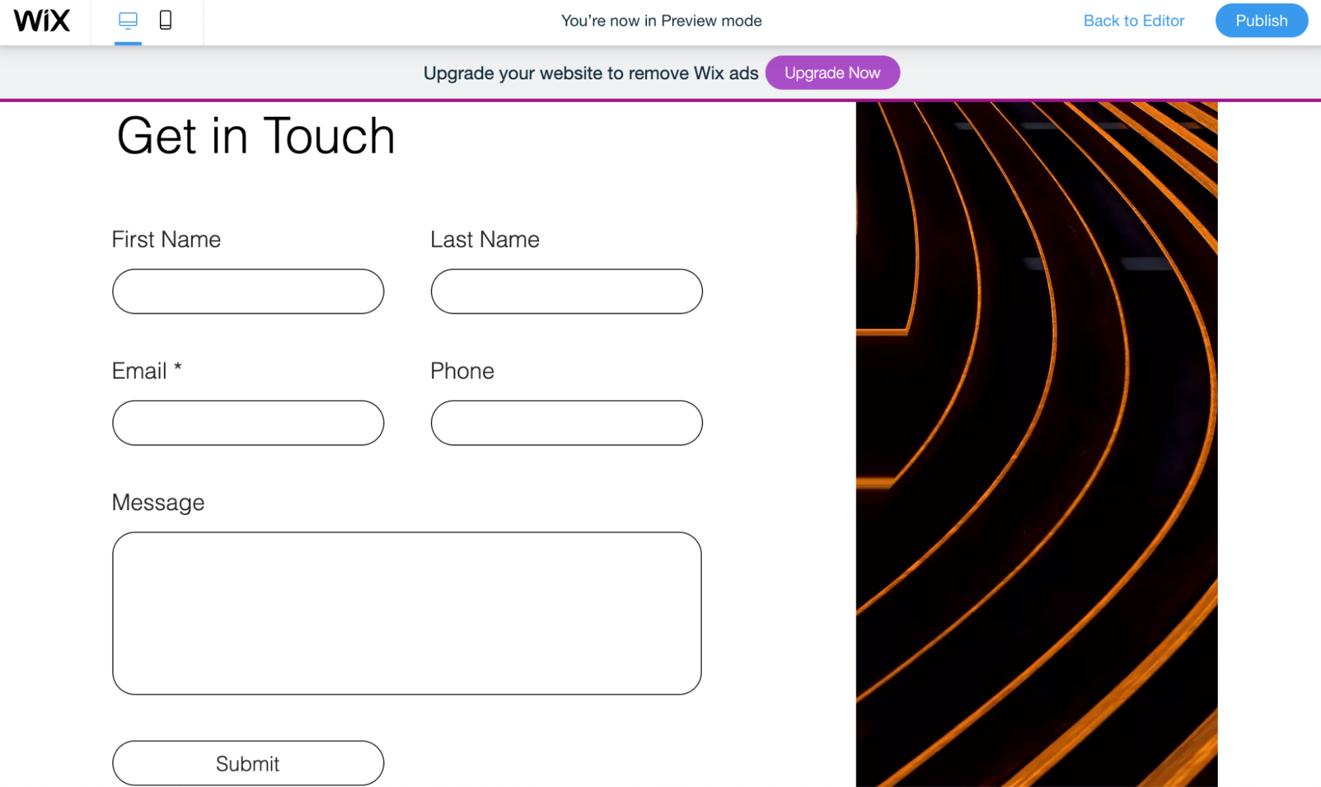Click inside the Message text area
The width and height of the screenshot is (1321, 787).
pos(406,613)
